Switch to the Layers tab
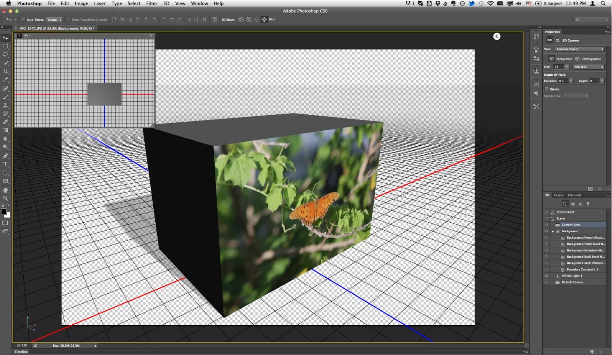Screen dimensions: 612x355 (x=558, y=195)
